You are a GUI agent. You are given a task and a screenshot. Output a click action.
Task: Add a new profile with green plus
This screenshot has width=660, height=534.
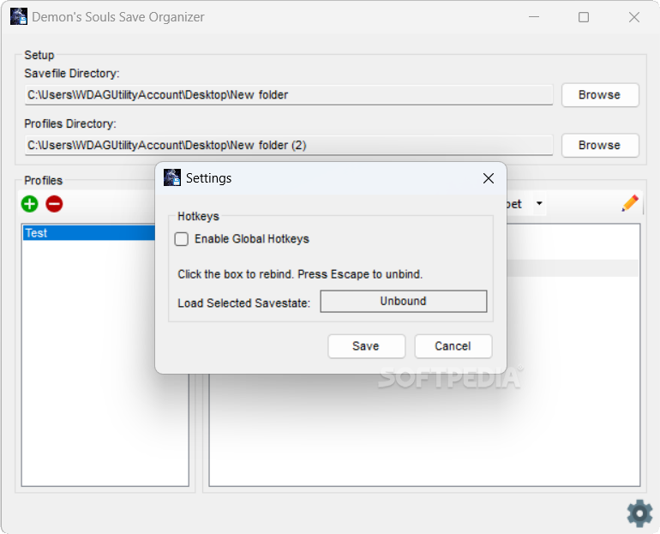click(x=29, y=204)
